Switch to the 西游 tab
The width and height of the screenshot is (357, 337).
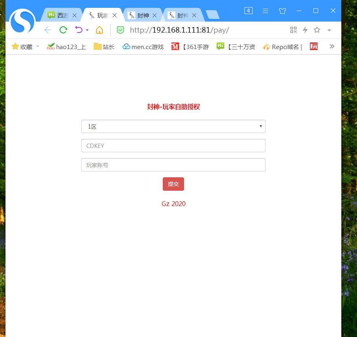coord(62,15)
